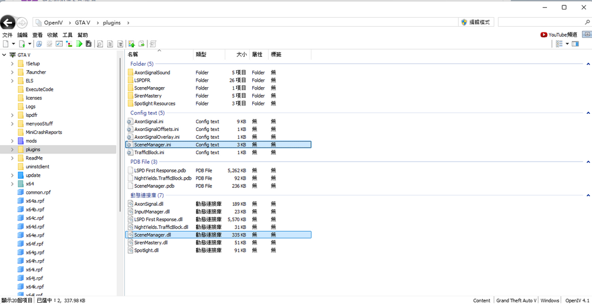This screenshot has width=592, height=304.
Task: Open the 編輯 menu
Action: point(22,35)
